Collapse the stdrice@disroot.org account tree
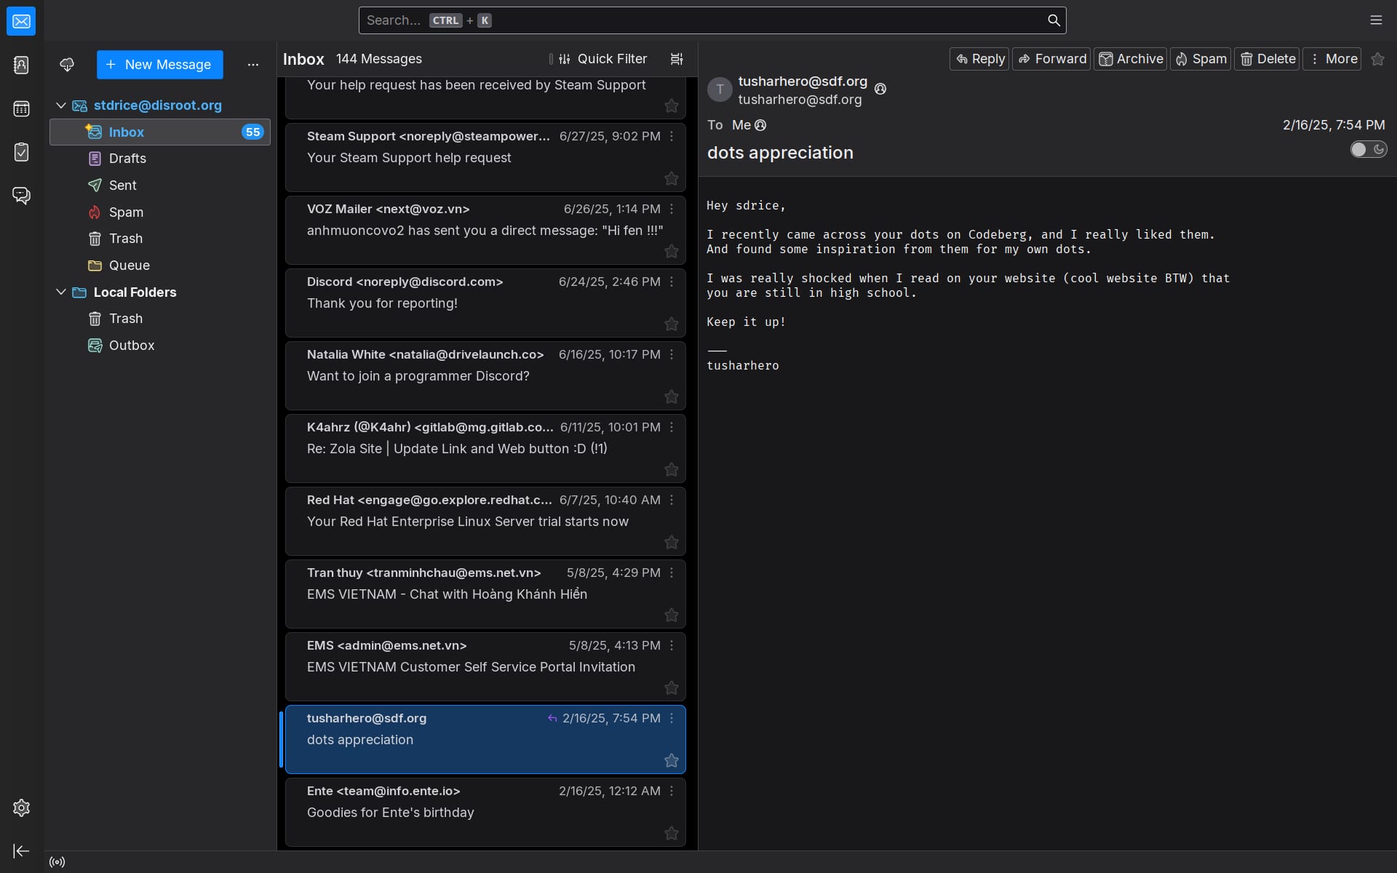This screenshot has height=873, width=1397. tap(61, 105)
